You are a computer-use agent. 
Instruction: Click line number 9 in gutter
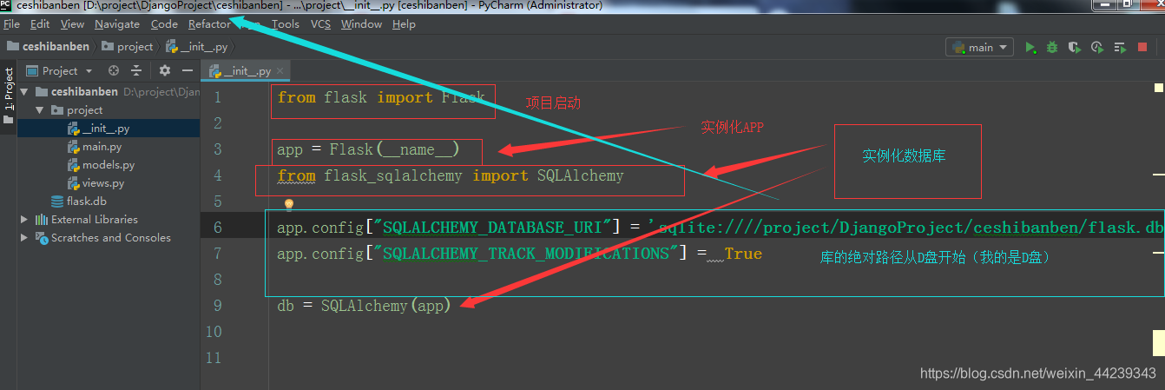point(217,306)
